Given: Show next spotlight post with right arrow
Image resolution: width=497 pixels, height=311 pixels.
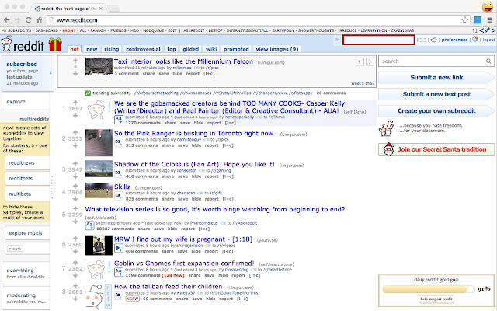Looking at the screenshot, I should pyautogui.click(x=370, y=61).
